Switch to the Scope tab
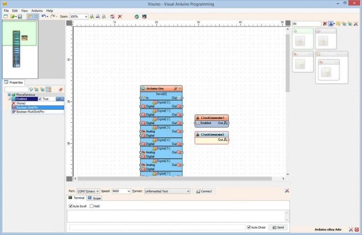This screenshot has width=362, height=235. click(x=94, y=198)
